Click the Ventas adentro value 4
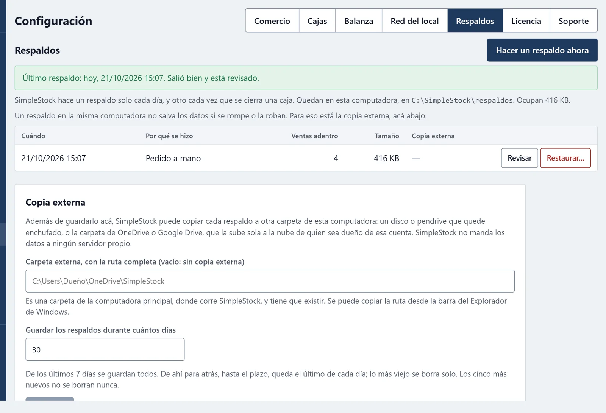 tap(336, 158)
